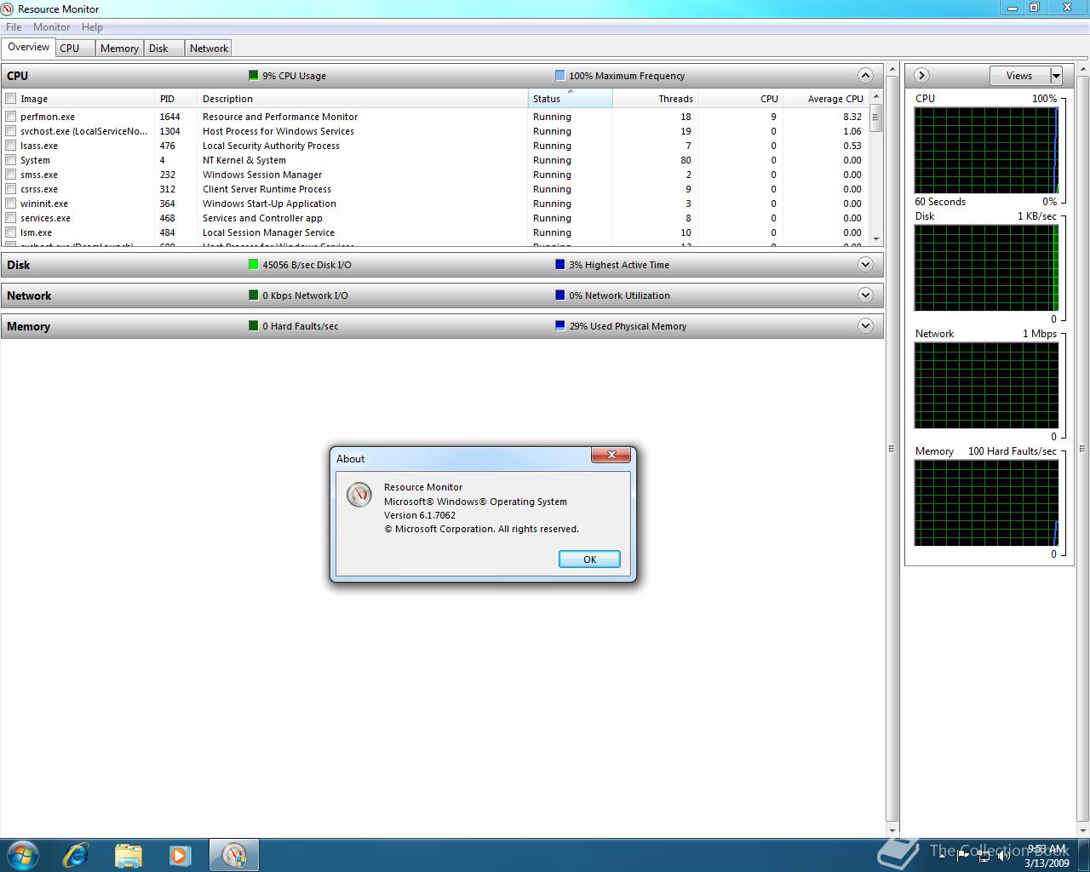Click the Memory hard faults graph
The image size is (1090, 872).
[x=986, y=502]
